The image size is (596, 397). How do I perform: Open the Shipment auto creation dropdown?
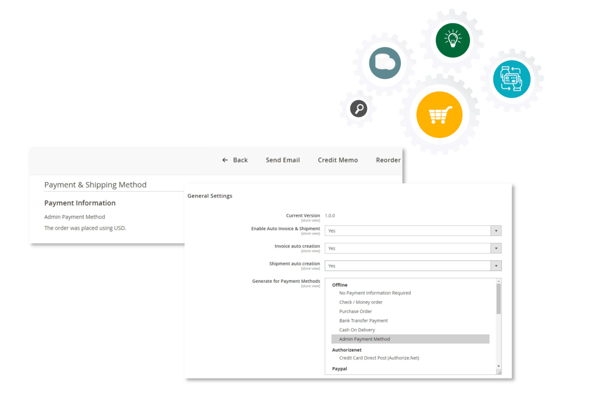[x=413, y=266]
